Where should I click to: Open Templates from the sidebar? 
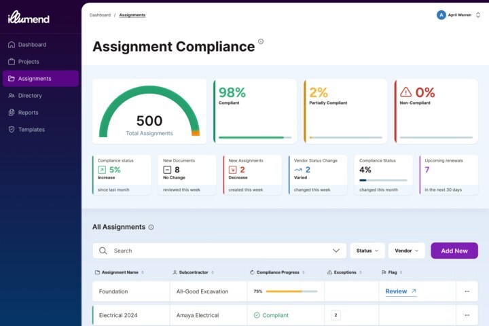[31, 130]
